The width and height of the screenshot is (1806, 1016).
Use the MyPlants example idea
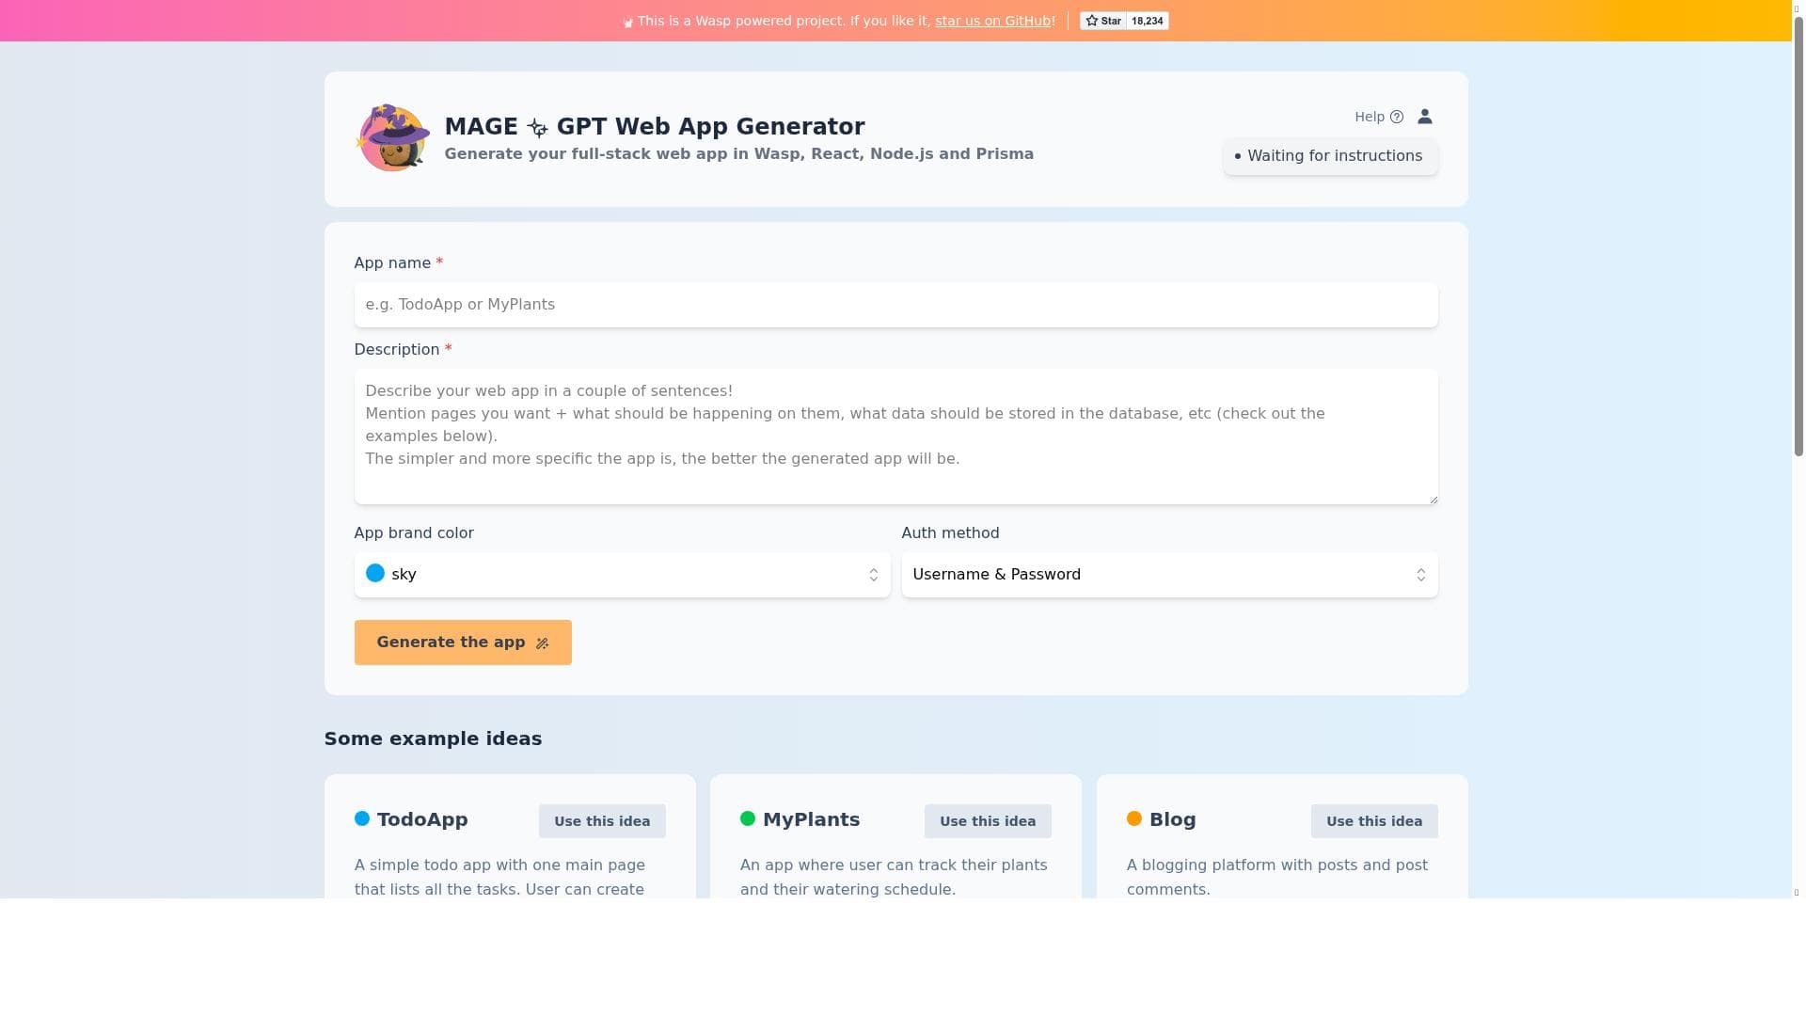[x=988, y=821]
